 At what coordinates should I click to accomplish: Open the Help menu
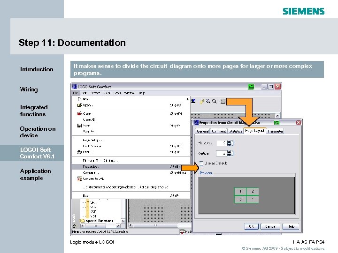[142, 93]
